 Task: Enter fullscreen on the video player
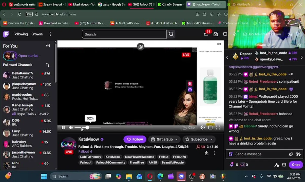[218, 128]
